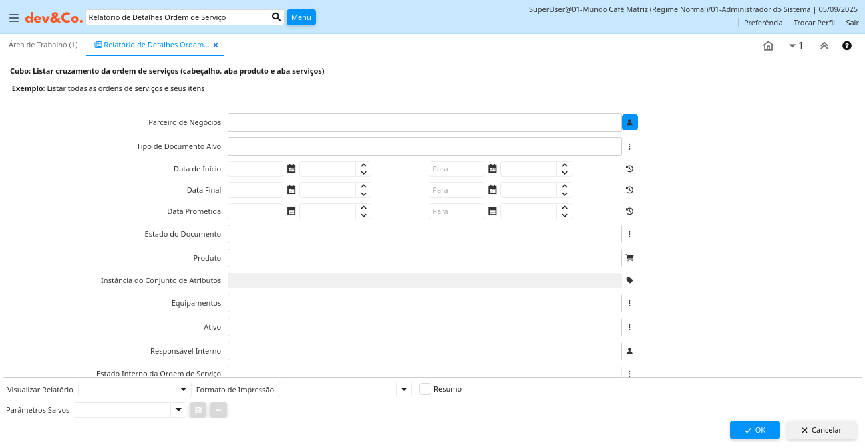
Task: Toggle the Resumo checkbox
Action: click(x=425, y=389)
